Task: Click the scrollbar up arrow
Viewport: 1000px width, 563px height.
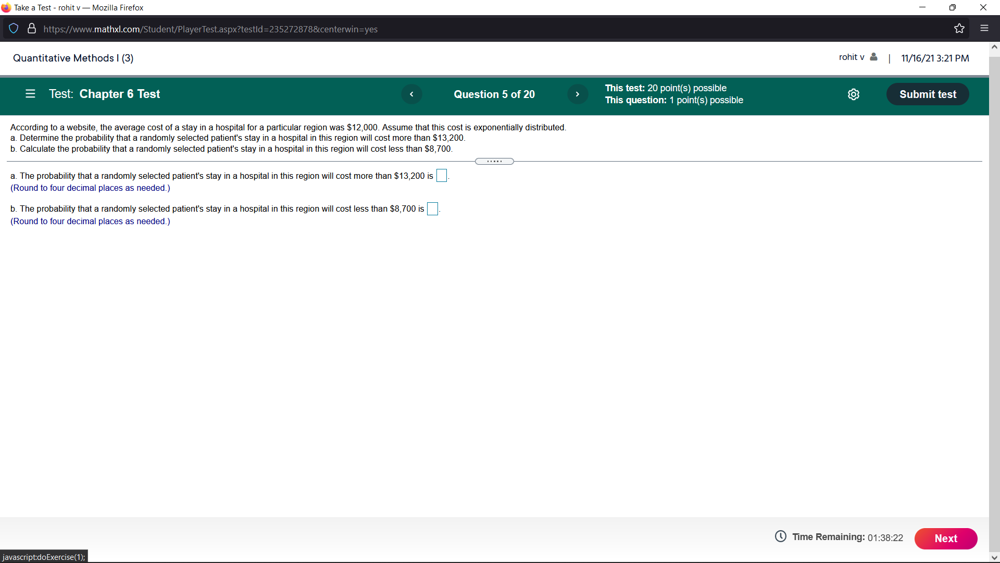Action: [x=994, y=47]
